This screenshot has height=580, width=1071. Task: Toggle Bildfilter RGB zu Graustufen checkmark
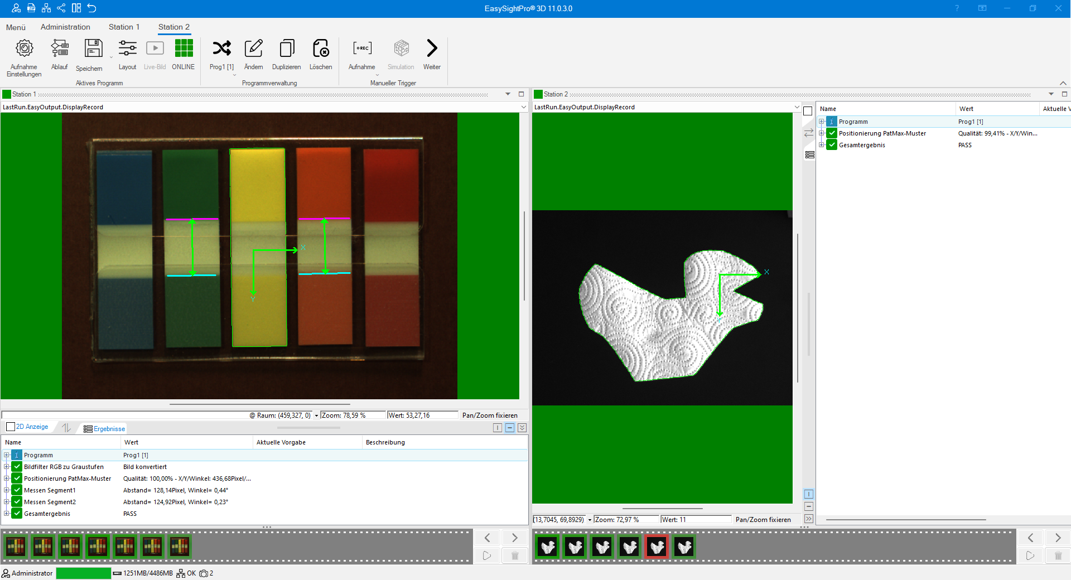click(17, 467)
